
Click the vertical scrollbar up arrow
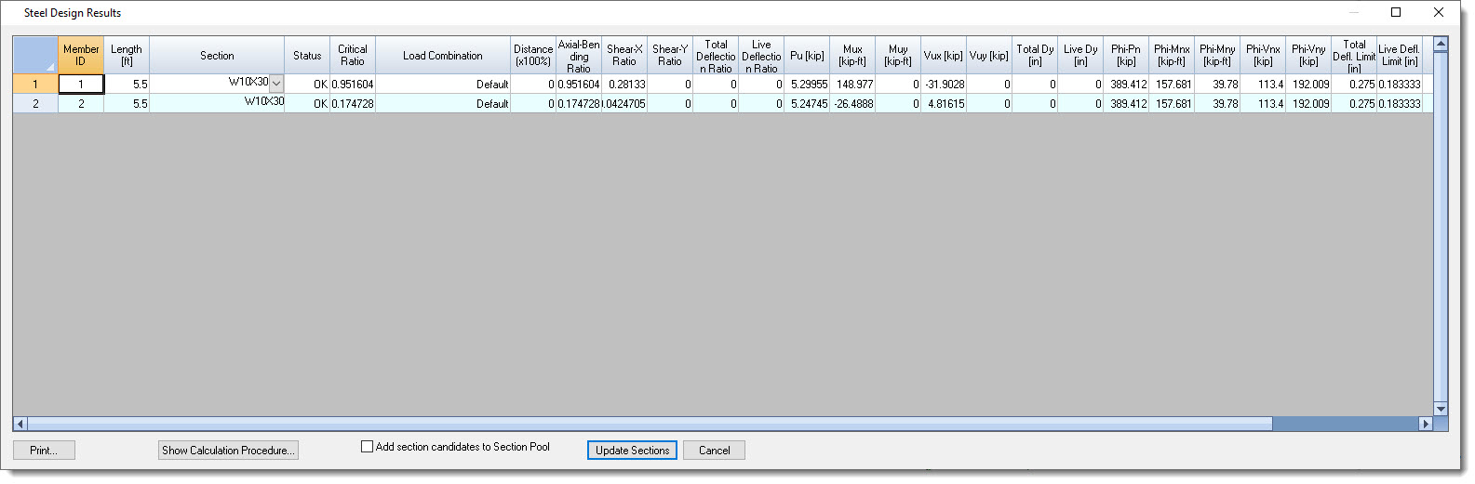(1441, 44)
